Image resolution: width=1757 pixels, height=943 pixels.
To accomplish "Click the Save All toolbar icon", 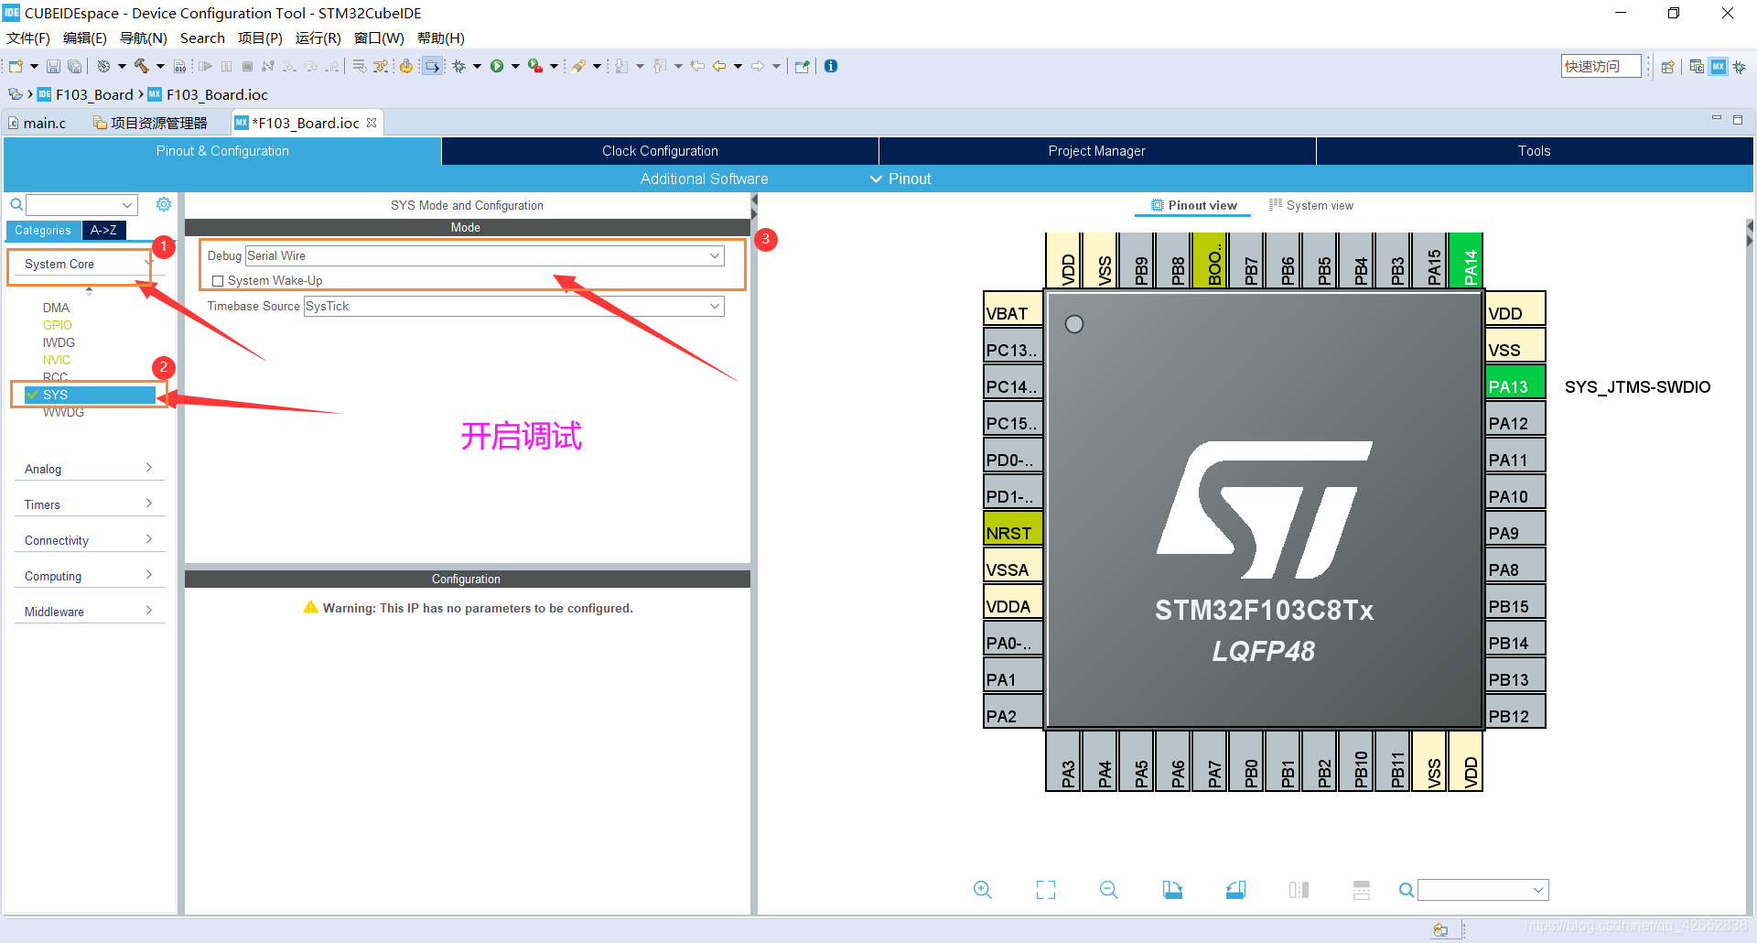I will coord(74,66).
